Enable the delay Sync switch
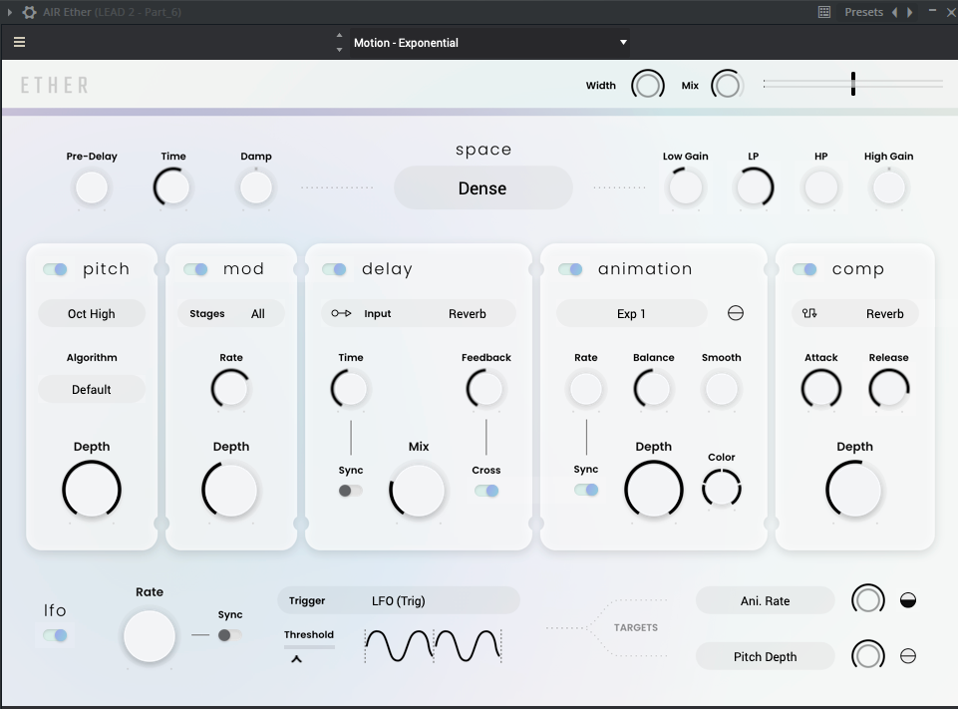The height and width of the screenshot is (709, 958). click(x=351, y=491)
